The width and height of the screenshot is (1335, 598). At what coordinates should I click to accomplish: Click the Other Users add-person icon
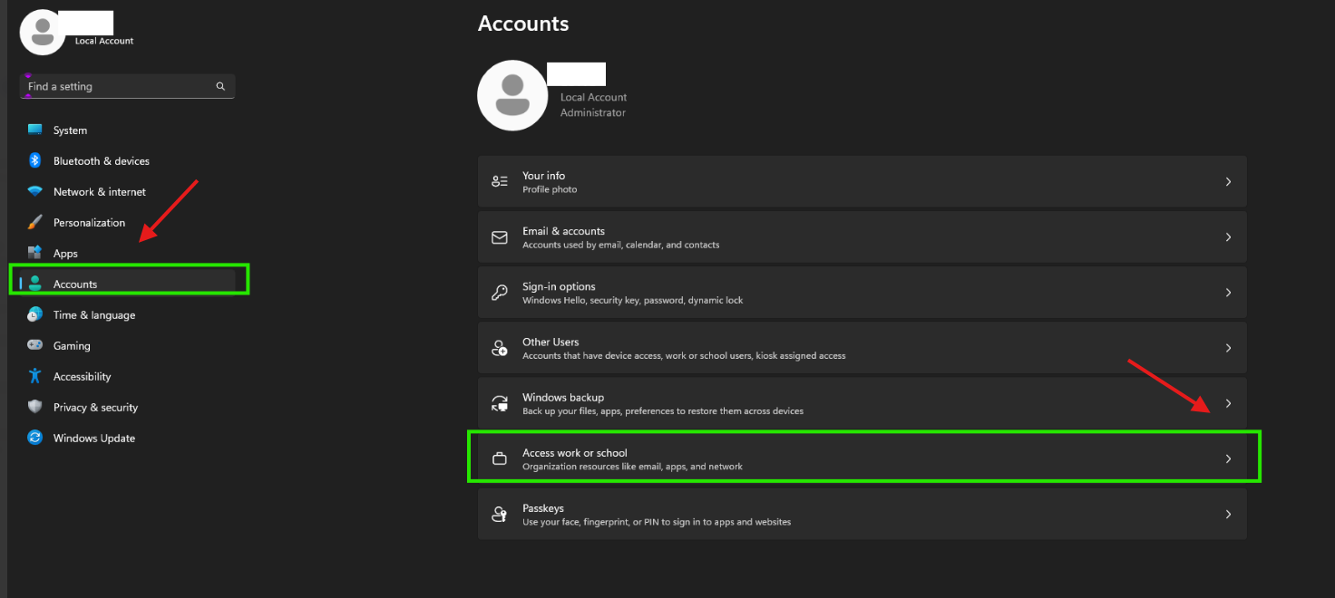click(500, 348)
